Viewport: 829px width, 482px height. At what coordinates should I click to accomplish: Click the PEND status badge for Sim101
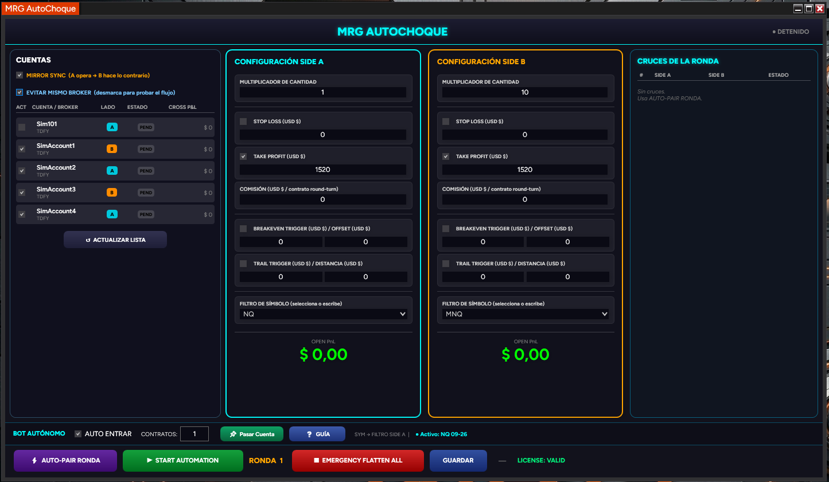(x=146, y=127)
